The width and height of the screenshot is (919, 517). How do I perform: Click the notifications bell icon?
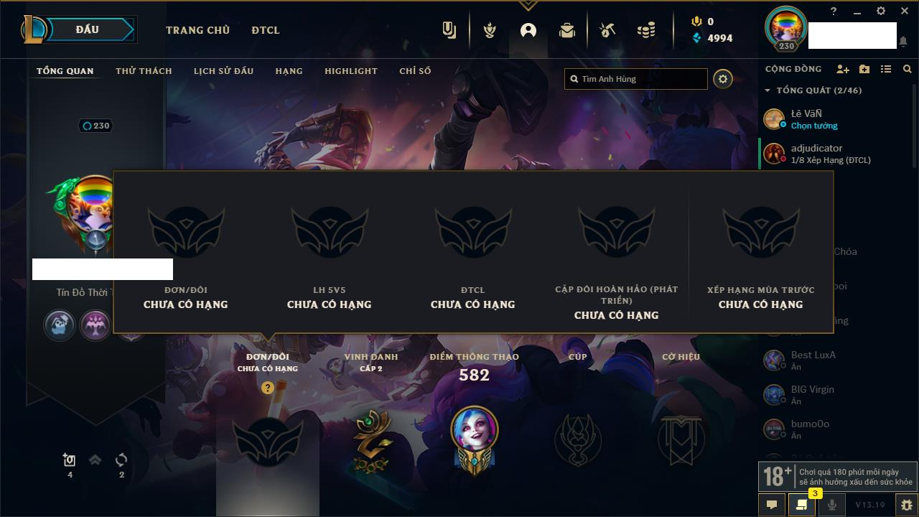(x=903, y=42)
